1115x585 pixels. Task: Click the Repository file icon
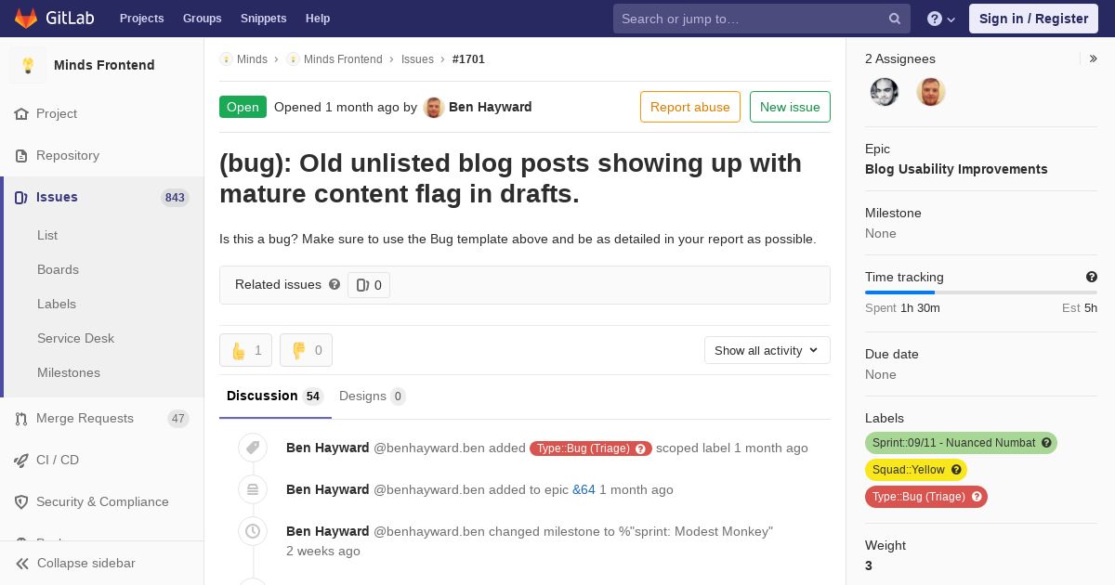click(x=21, y=155)
